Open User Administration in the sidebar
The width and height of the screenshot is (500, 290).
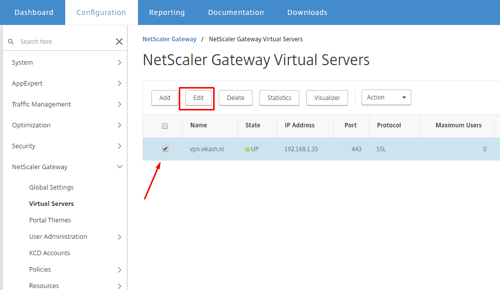[58, 236]
